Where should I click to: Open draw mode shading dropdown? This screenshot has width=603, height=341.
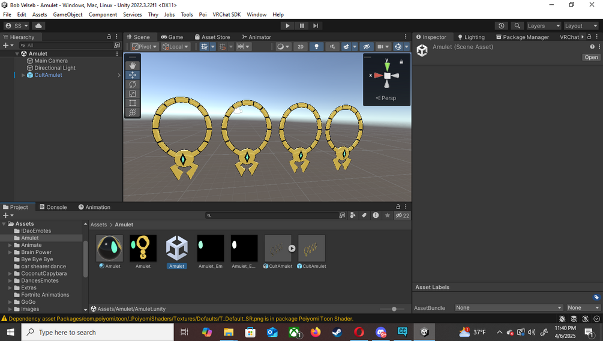[283, 47]
